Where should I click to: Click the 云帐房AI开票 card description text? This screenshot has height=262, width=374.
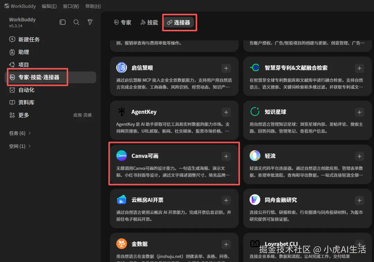pyautogui.click(x=173, y=216)
